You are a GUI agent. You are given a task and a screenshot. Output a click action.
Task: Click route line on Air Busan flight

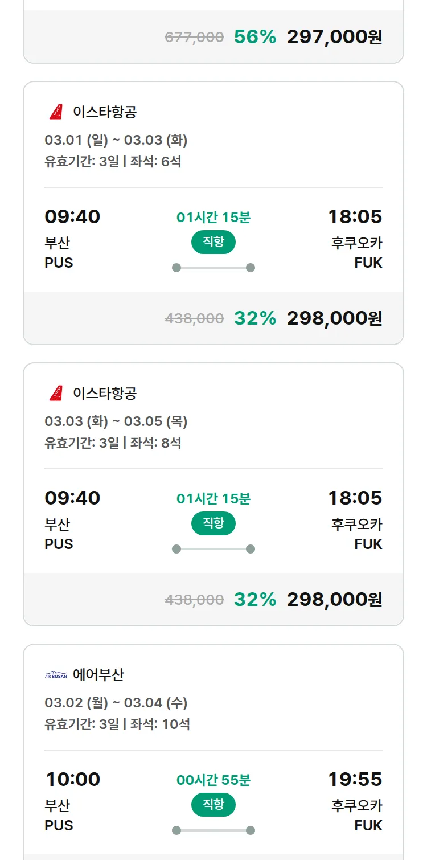click(x=213, y=830)
